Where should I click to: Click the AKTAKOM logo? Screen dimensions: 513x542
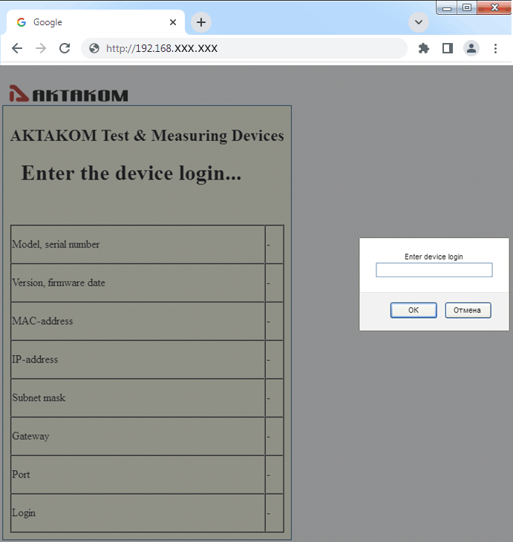pyautogui.click(x=68, y=93)
